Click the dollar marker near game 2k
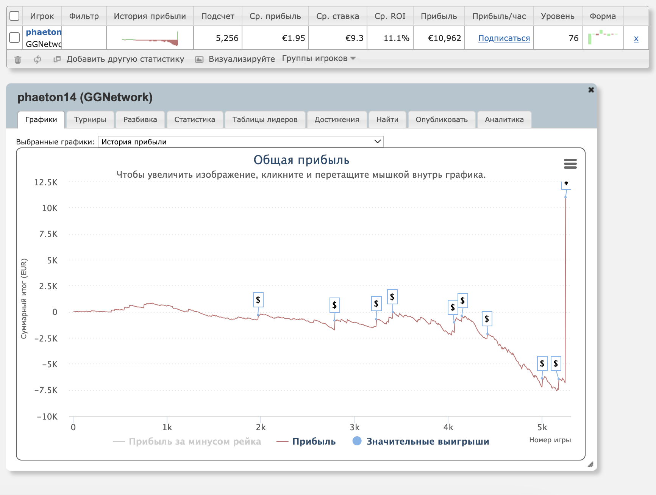The height and width of the screenshot is (495, 656). point(258,300)
